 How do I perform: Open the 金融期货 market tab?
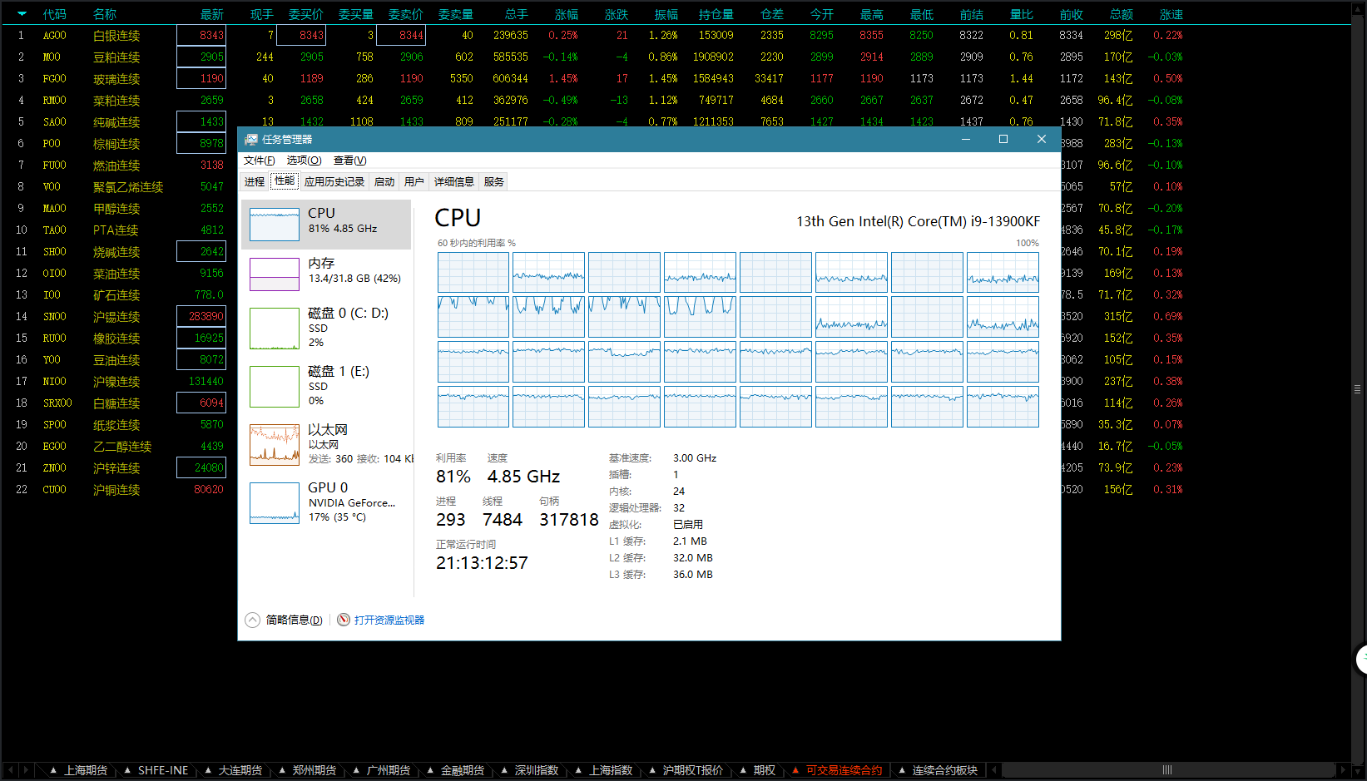463,770
